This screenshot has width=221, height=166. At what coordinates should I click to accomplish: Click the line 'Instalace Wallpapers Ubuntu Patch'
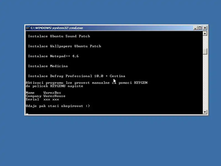tap(65, 46)
